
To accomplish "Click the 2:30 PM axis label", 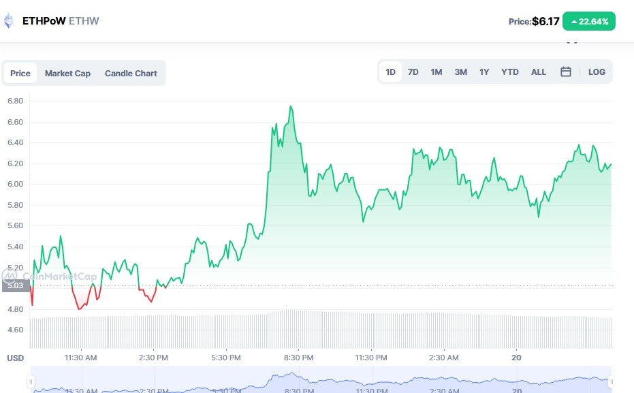I will point(153,358).
